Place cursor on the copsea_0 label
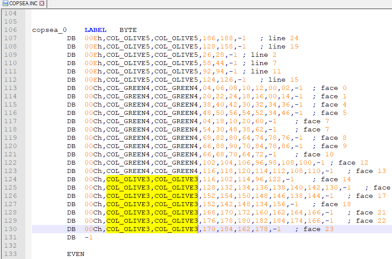 [x=49, y=30]
